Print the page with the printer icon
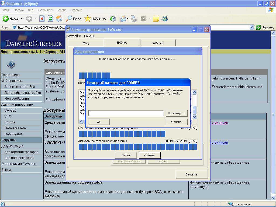 pos(134,19)
